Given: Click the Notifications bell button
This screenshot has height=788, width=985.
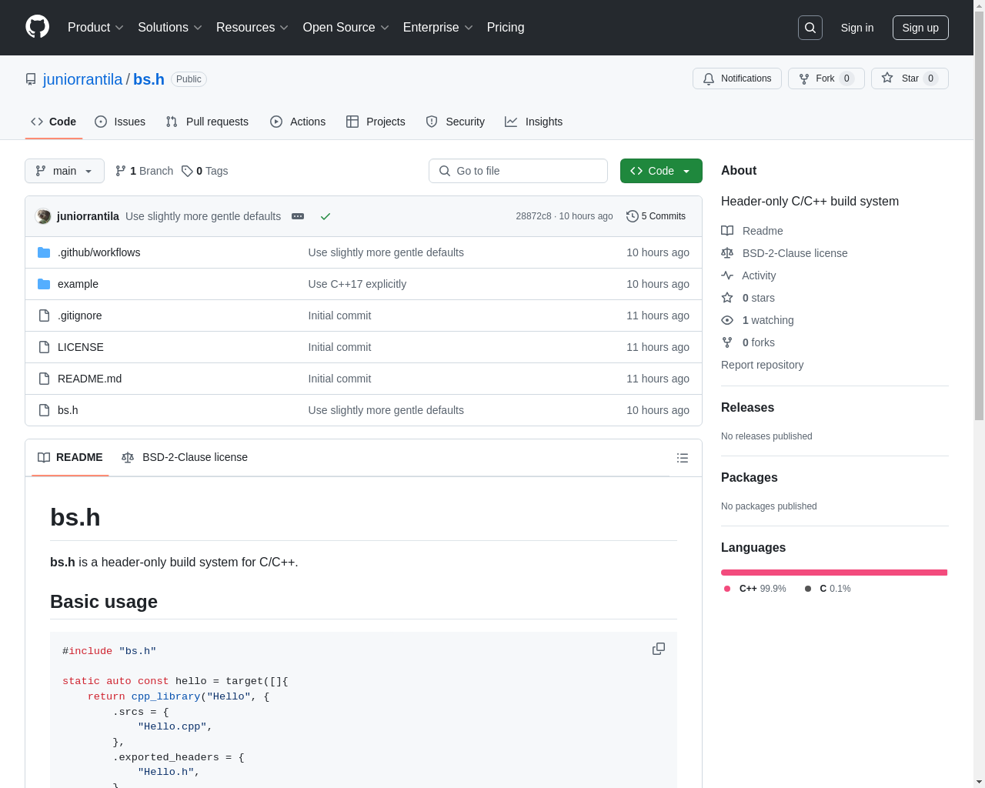Looking at the screenshot, I should coord(737,78).
